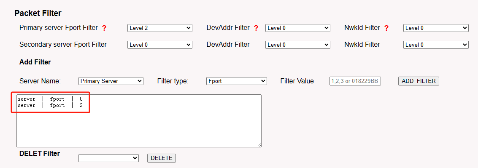The width and height of the screenshot is (478, 168).
Task: Click the secondary row DevAddr Filter label
Action: pos(228,45)
